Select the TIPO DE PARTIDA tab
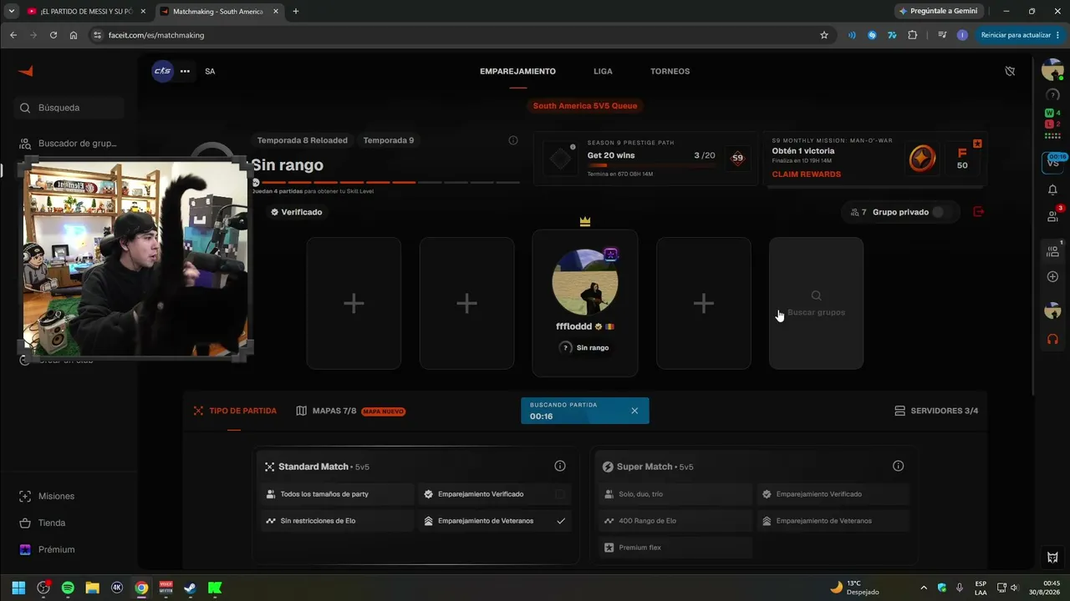Image resolution: width=1070 pixels, height=601 pixels. pos(235,411)
